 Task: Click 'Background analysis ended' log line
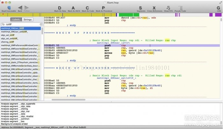[x=14, y=124]
